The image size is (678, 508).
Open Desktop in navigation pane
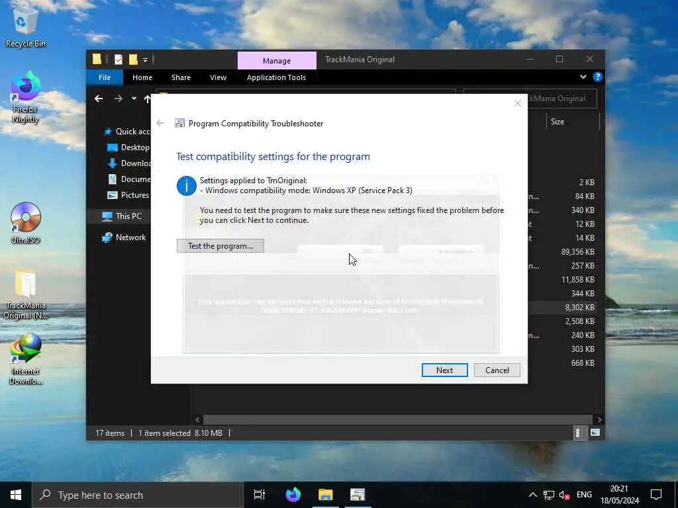tap(129, 148)
